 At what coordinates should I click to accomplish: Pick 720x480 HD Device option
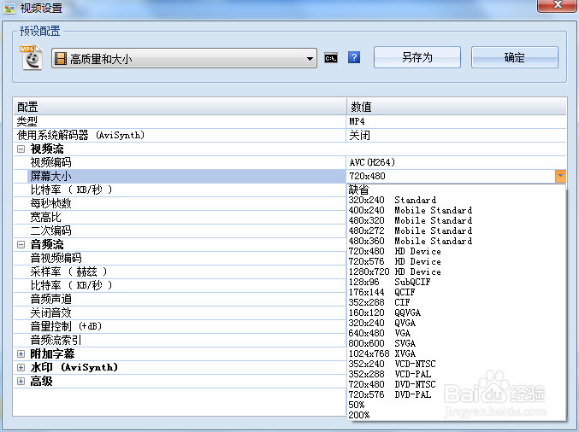click(456, 251)
